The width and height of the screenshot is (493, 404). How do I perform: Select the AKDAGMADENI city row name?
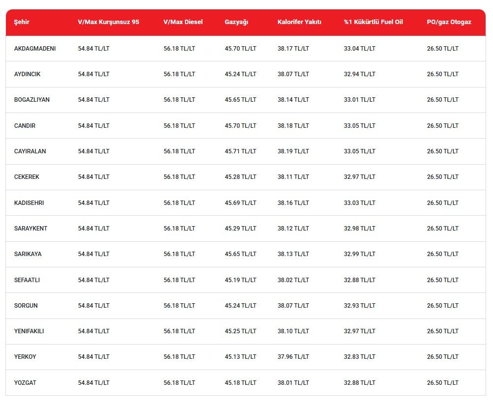[35, 48]
